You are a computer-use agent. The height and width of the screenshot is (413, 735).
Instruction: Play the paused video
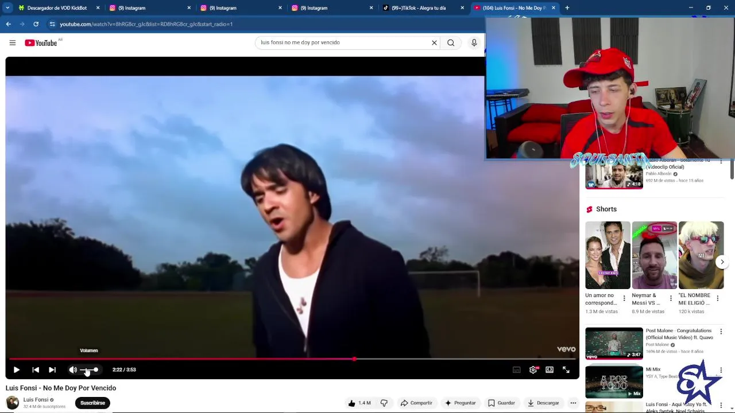tap(16, 370)
